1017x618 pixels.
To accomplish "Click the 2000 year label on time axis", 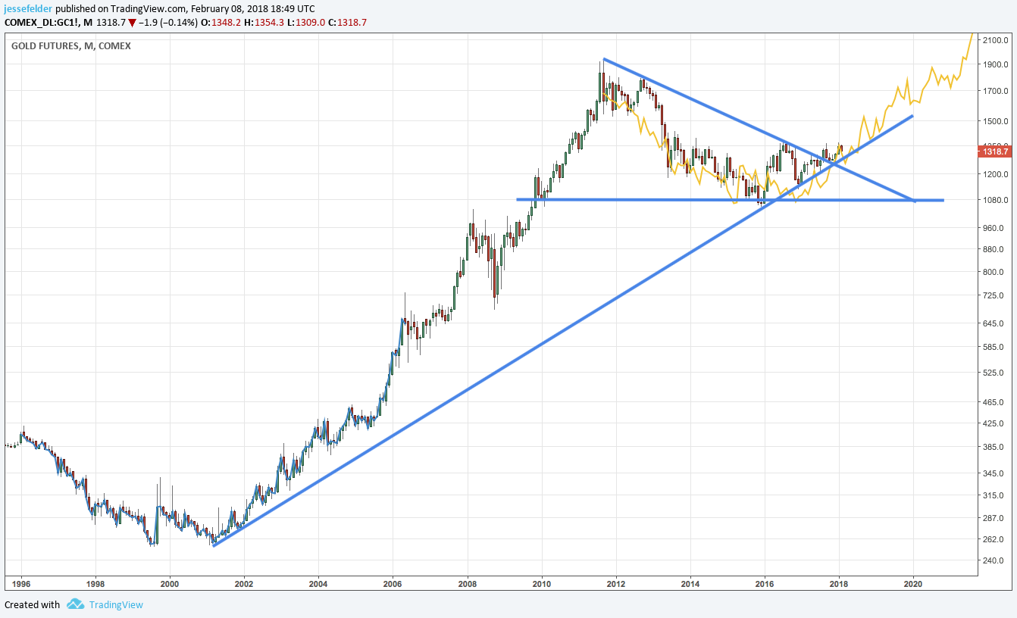I will click(170, 584).
